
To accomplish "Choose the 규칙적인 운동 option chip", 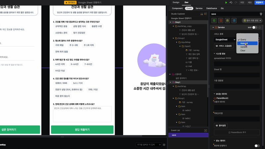I will tap(61, 26).
